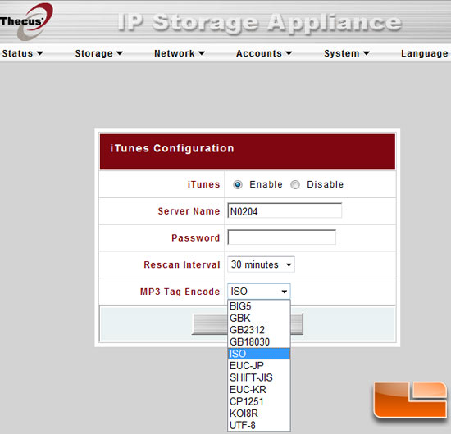Viewport: 451px width, 434px height.
Task: Collapse the MP3 Tag Encode dropdown
Action: pos(259,292)
